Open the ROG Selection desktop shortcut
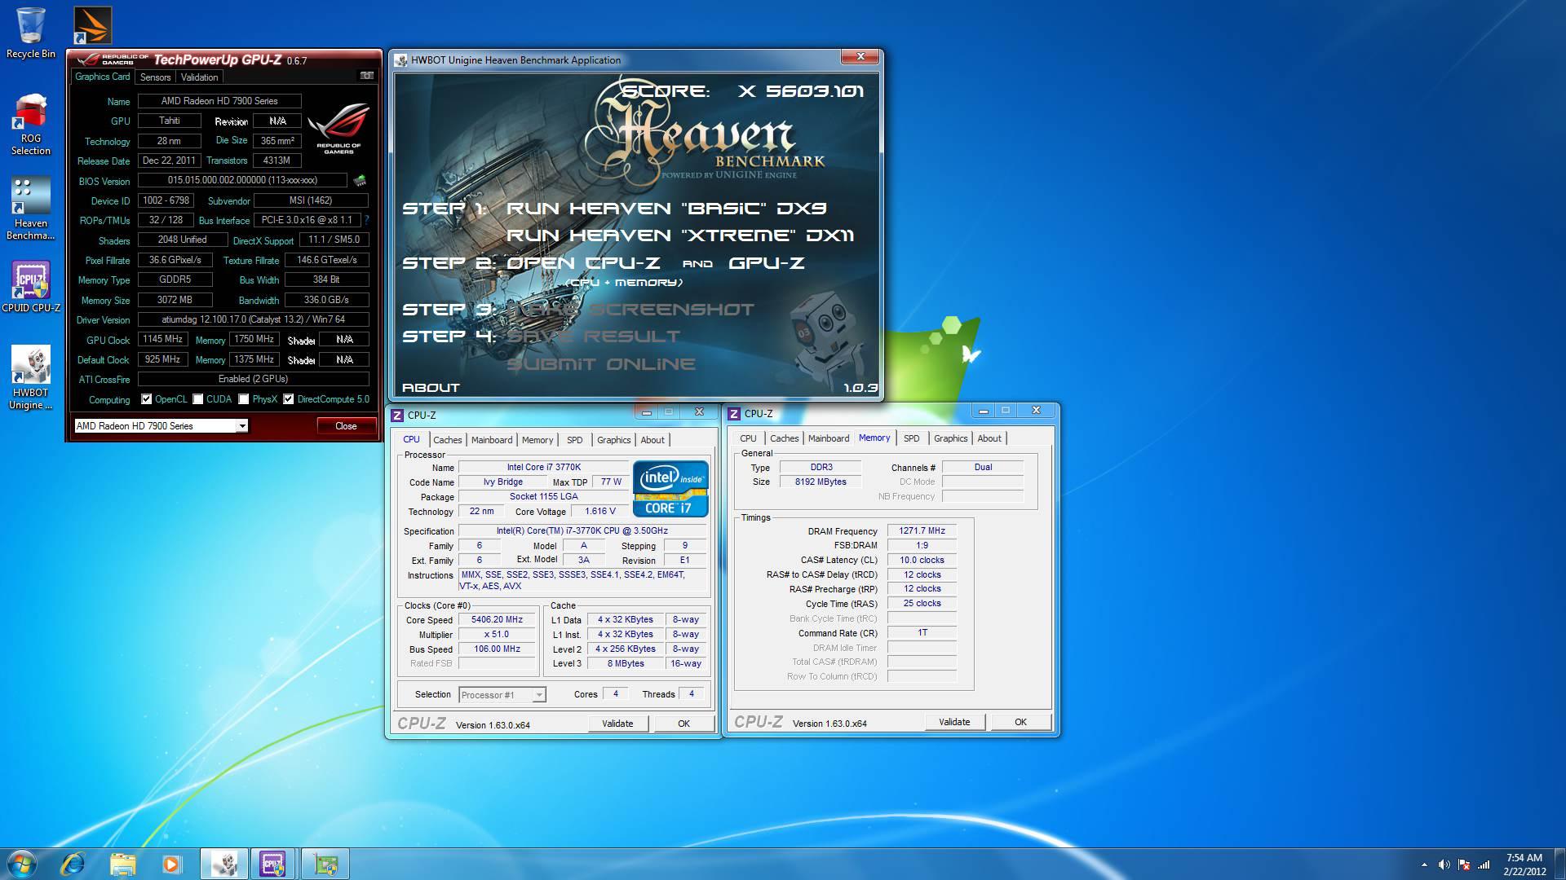The height and width of the screenshot is (880, 1566). 31,125
